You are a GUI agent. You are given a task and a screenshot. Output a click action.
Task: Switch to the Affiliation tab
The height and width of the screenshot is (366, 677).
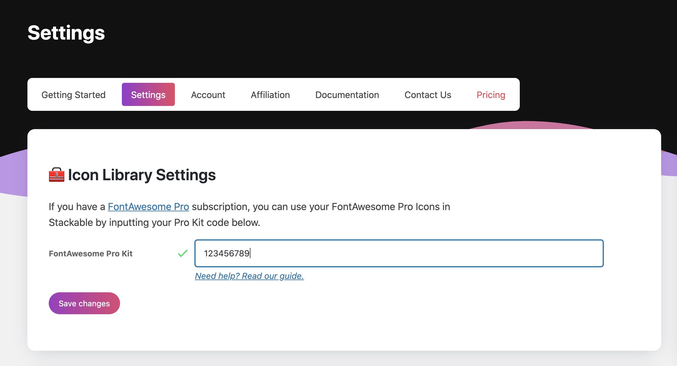point(270,94)
